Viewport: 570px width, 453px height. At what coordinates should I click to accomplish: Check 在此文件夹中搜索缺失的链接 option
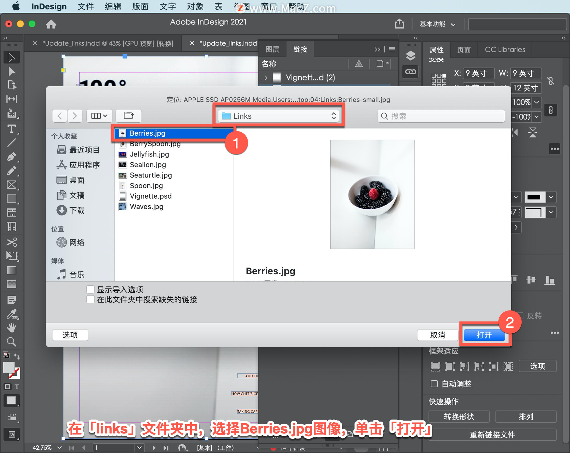click(91, 299)
